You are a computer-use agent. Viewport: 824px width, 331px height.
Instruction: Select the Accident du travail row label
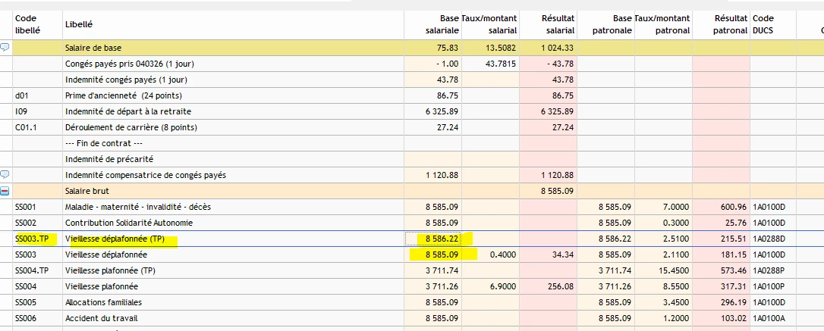pos(98,318)
